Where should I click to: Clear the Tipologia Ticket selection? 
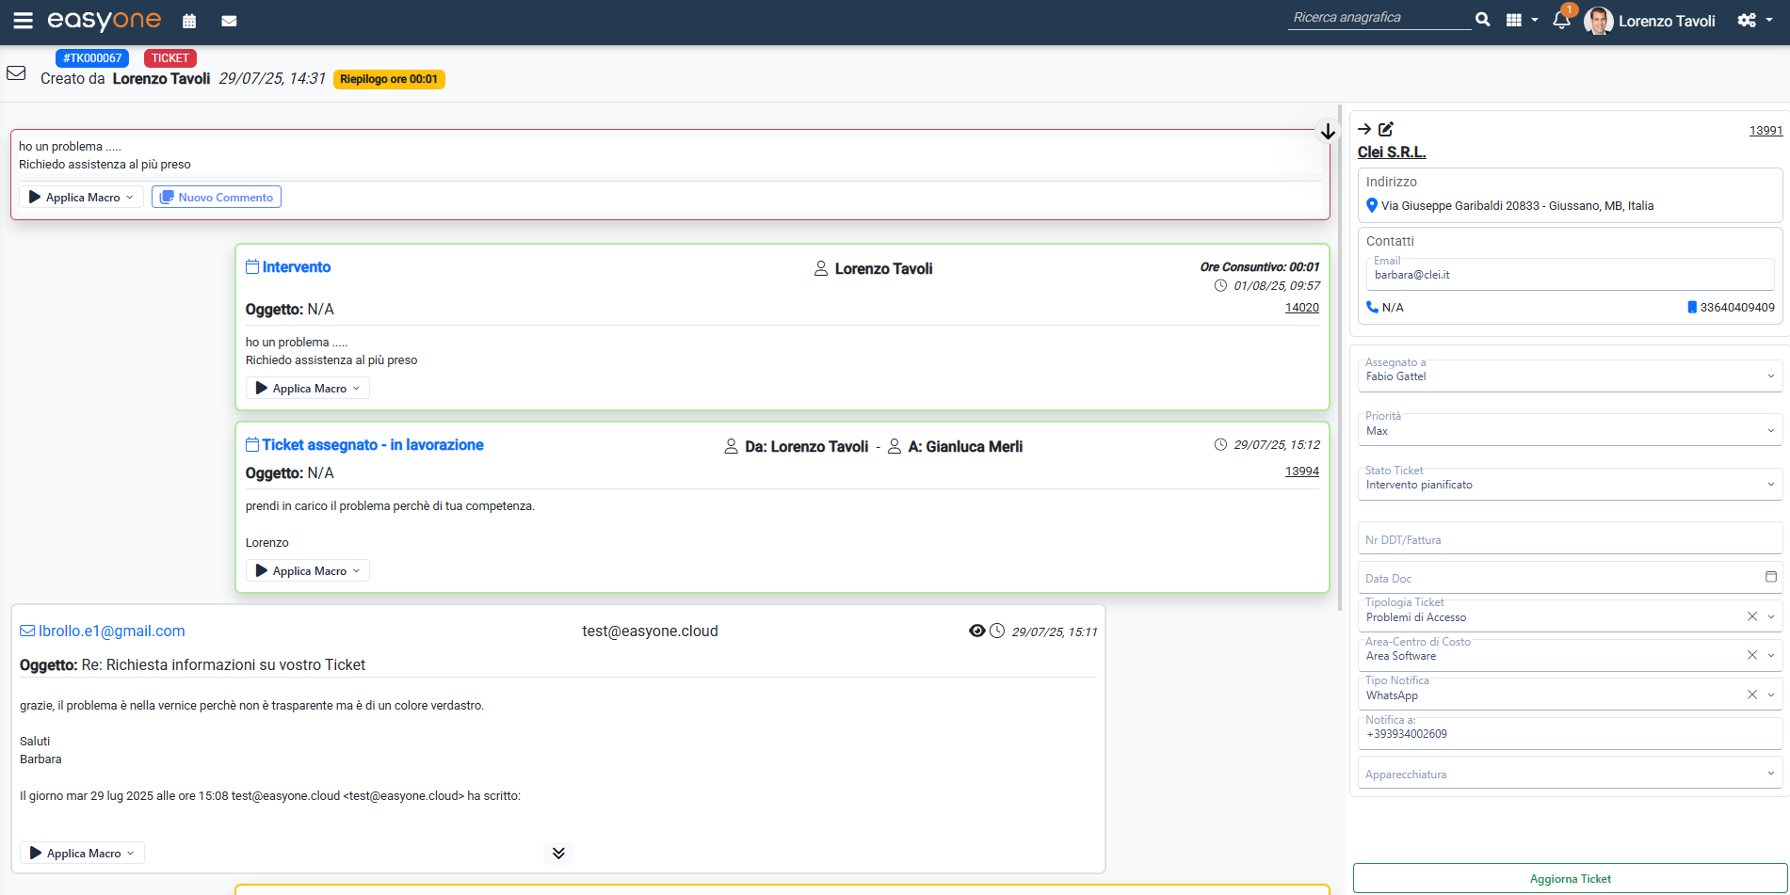coord(1751,616)
